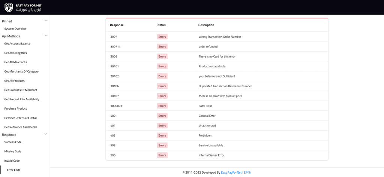The image size is (384, 177).
Task: Collapse the Api Methods section chevron
Action: coord(45,36)
